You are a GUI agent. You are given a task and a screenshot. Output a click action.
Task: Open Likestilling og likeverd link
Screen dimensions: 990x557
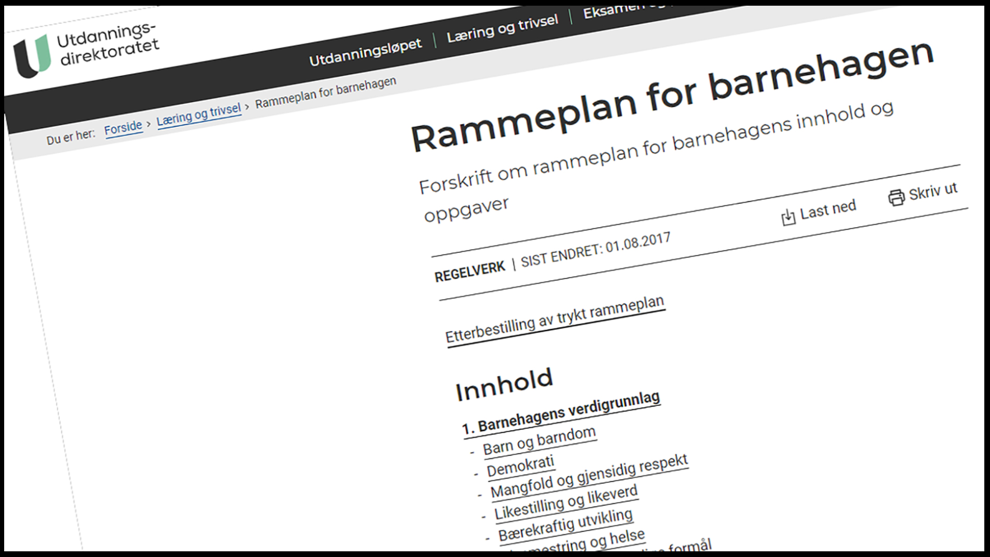(x=566, y=503)
